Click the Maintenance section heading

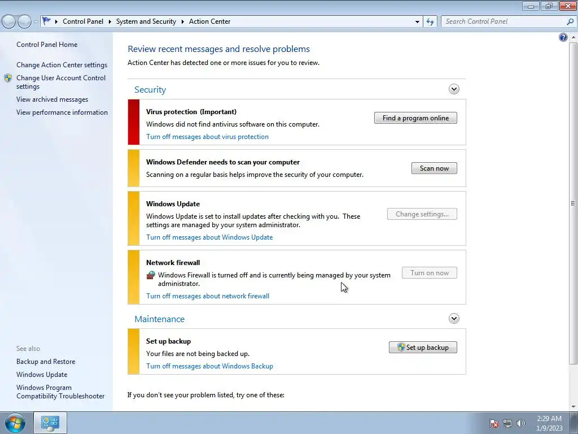pos(159,319)
